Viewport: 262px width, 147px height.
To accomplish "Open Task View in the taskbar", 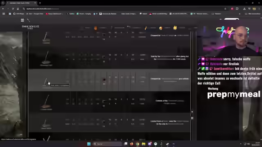I will tap(126, 144).
